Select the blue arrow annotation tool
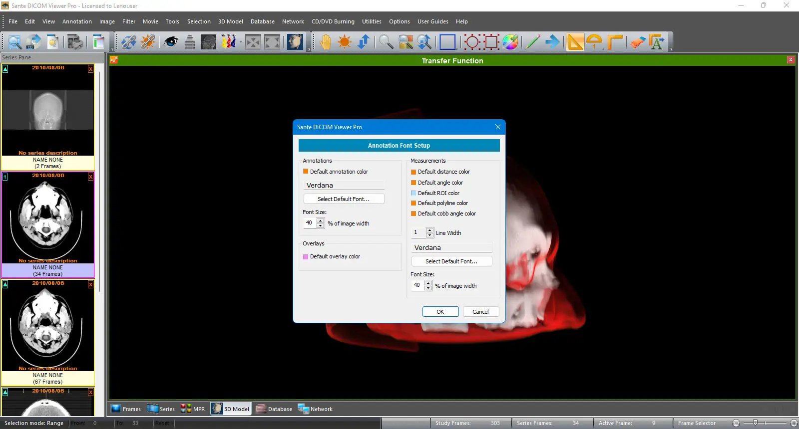Viewport: 799px width, 429px height. coord(552,42)
